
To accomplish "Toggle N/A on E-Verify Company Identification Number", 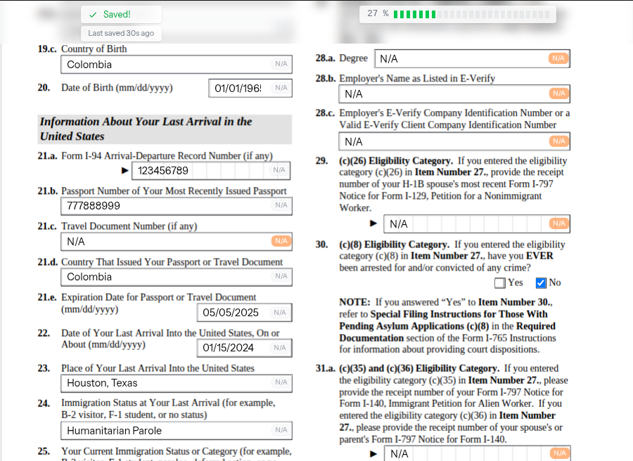I will coord(558,141).
